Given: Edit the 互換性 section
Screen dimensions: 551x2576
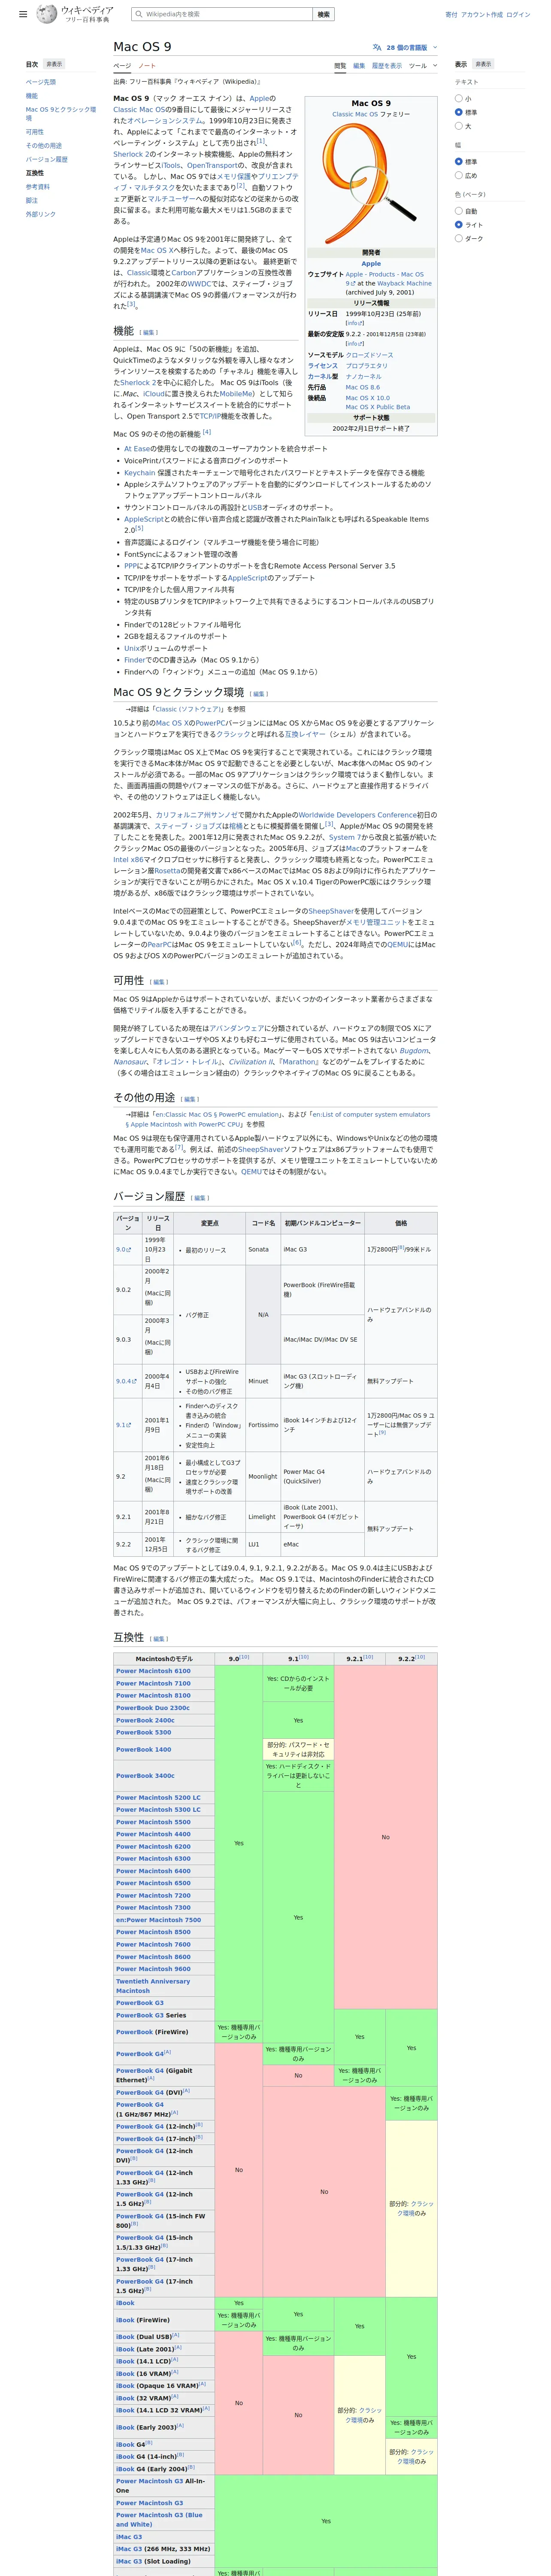Looking at the screenshot, I should pos(159,1639).
